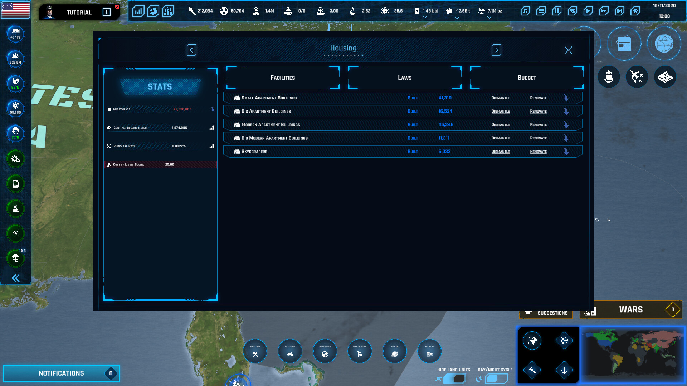Open the log list icon in top bar

541,11
